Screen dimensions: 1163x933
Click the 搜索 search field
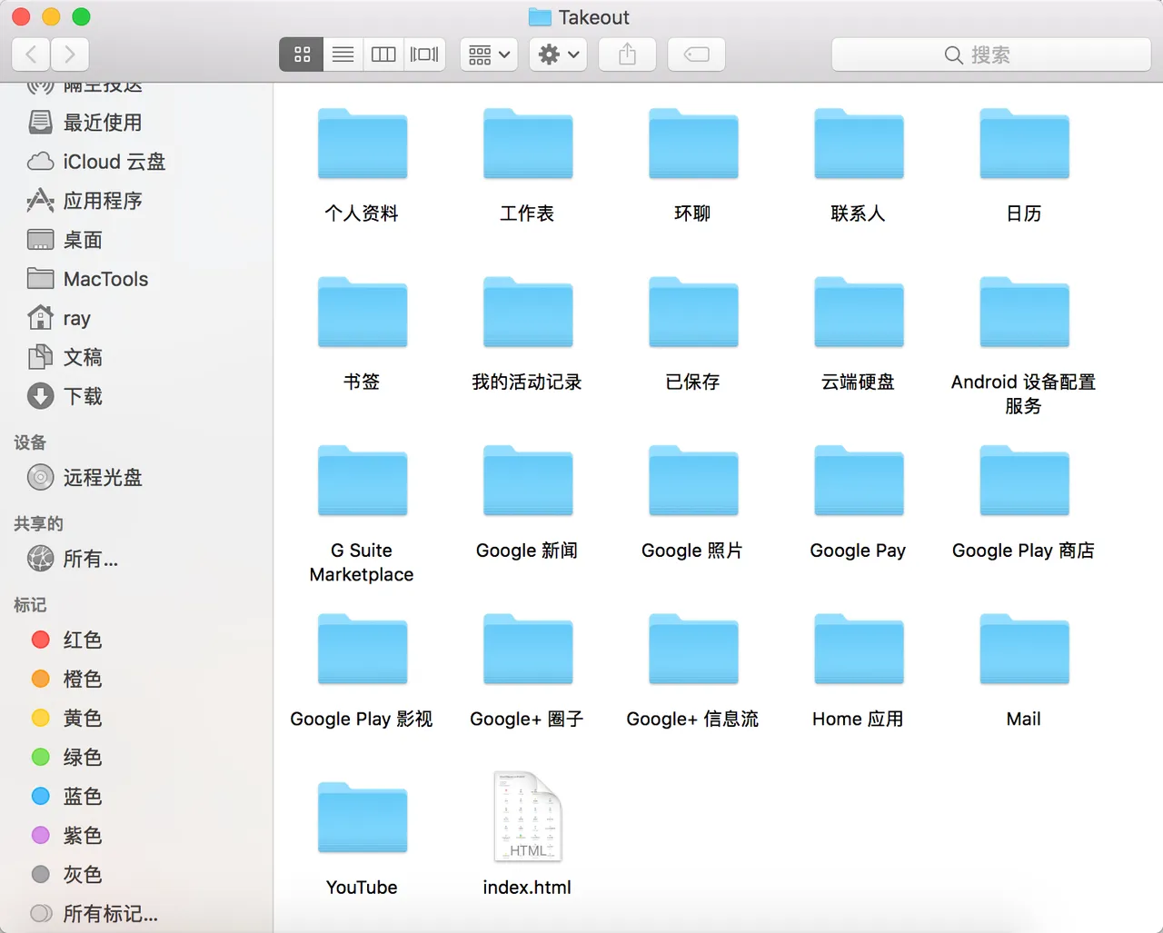[x=991, y=55]
